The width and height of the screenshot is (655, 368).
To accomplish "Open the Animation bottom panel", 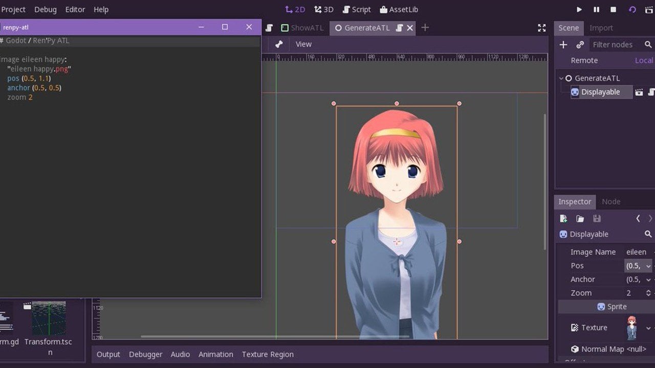I will click(x=215, y=354).
